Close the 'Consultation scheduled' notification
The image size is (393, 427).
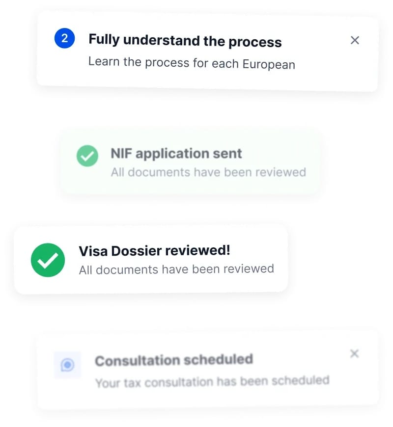tap(354, 353)
